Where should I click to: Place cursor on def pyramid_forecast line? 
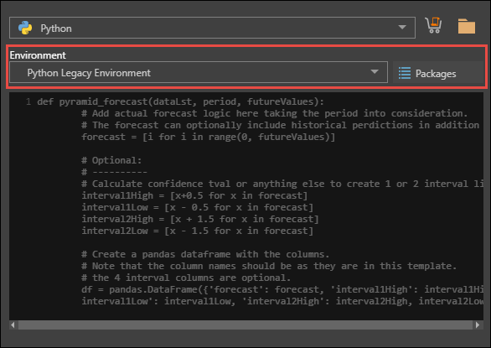(x=180, y=101)
